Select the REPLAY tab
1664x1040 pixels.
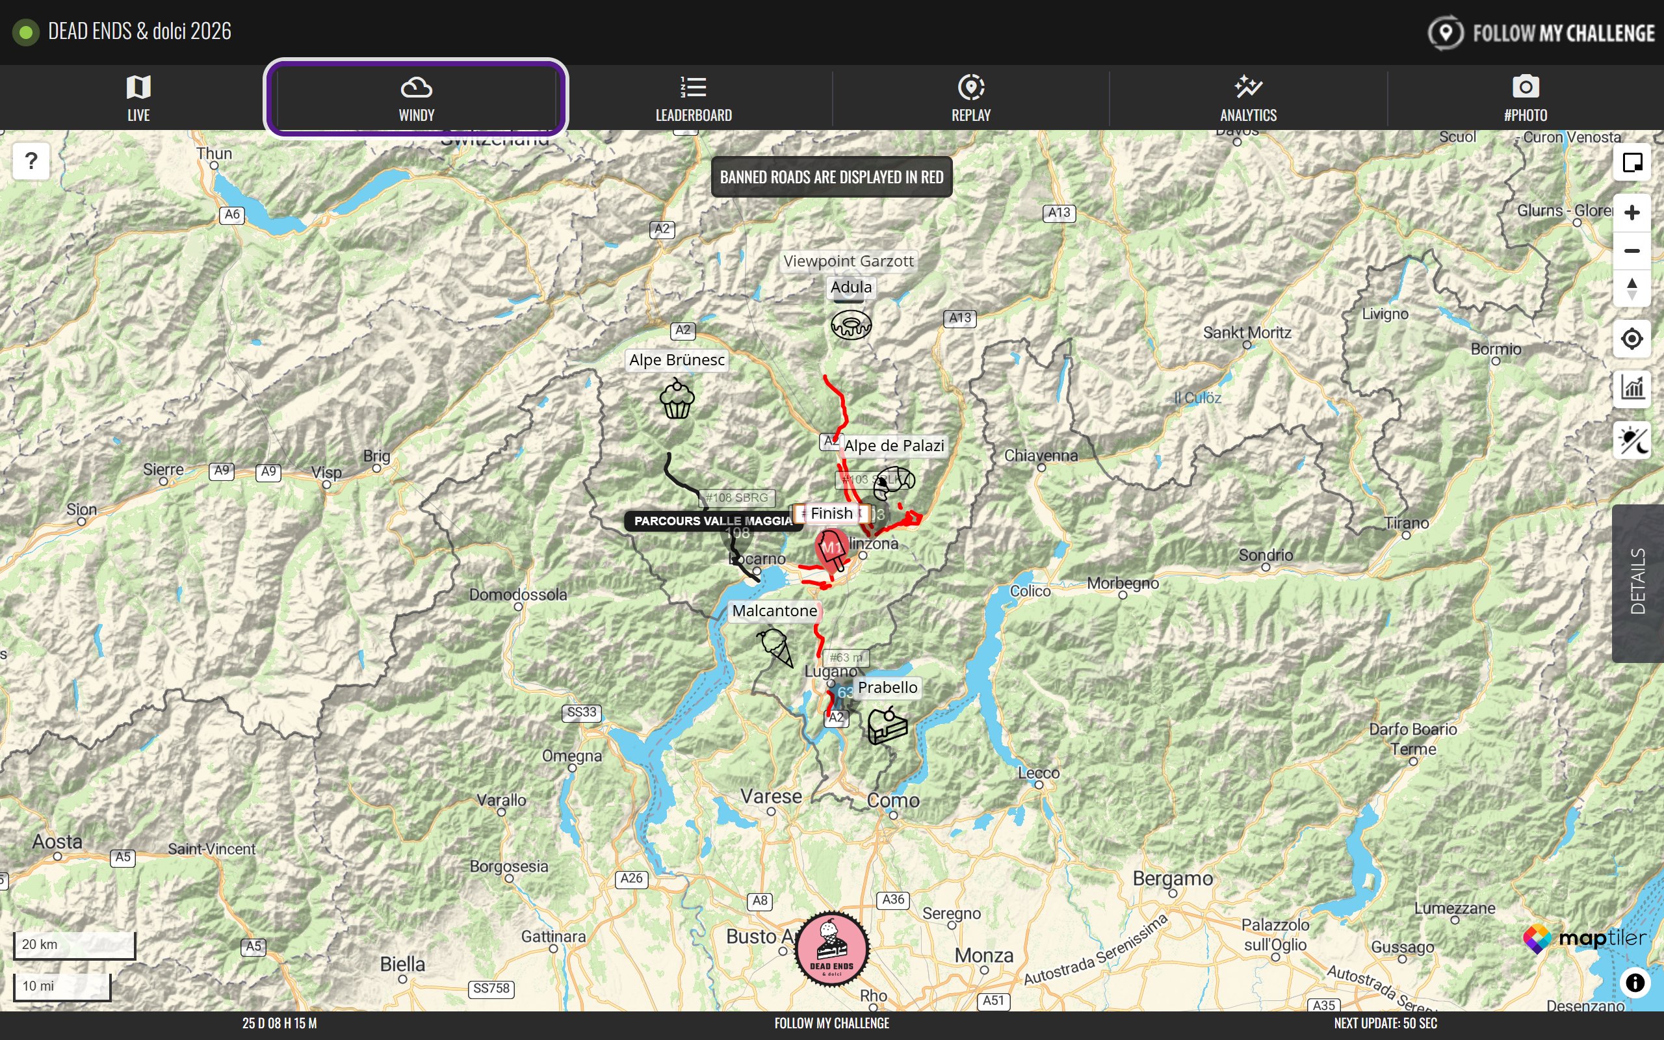pyautogui.click(x=971, y=97)
